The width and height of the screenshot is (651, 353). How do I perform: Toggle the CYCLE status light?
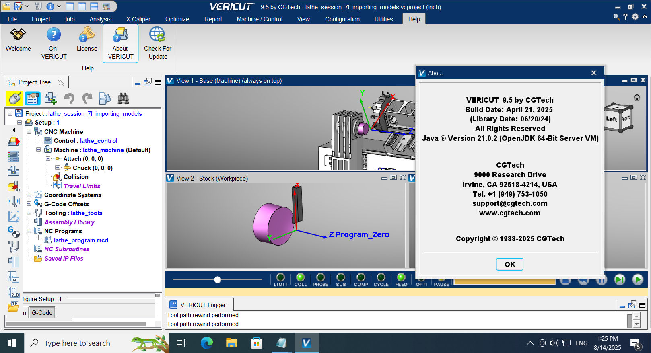(x=381, y=277)
